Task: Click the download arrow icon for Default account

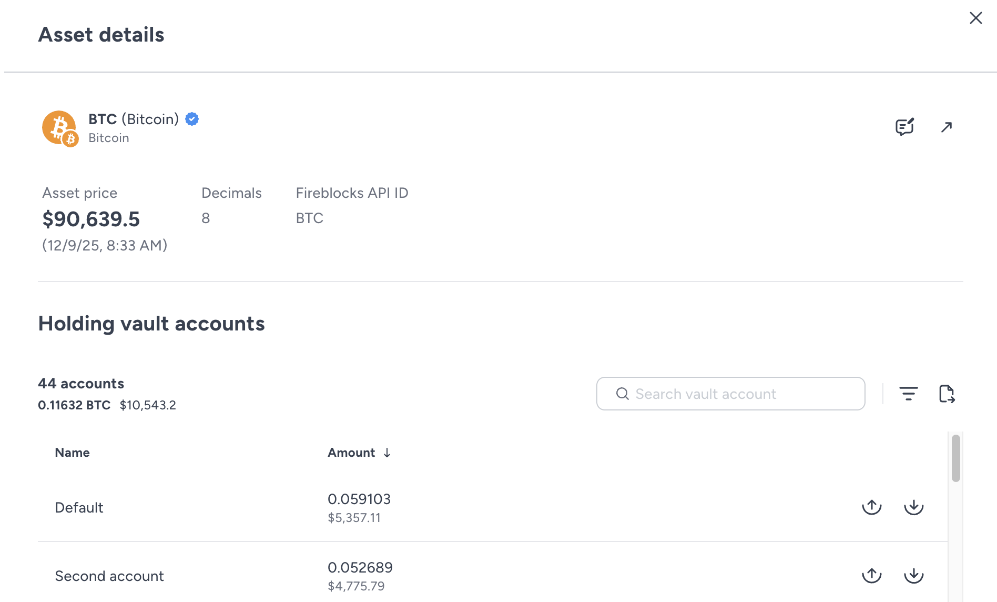Action: (x=913, y=507)
